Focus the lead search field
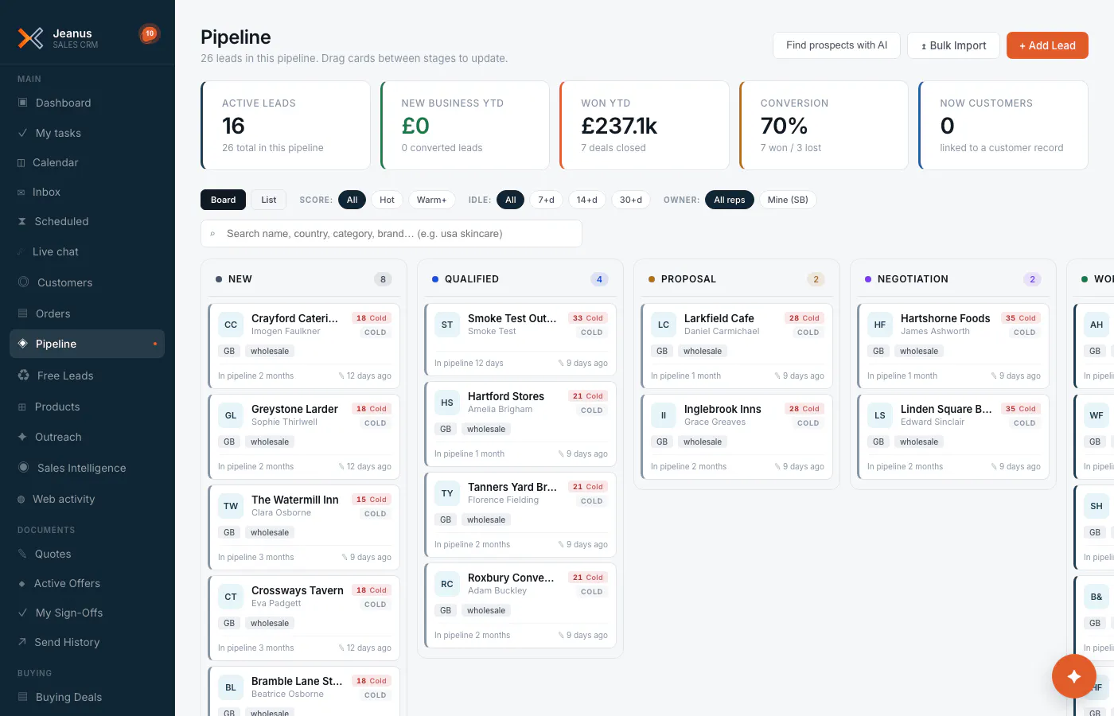 (x=391, y=233)
